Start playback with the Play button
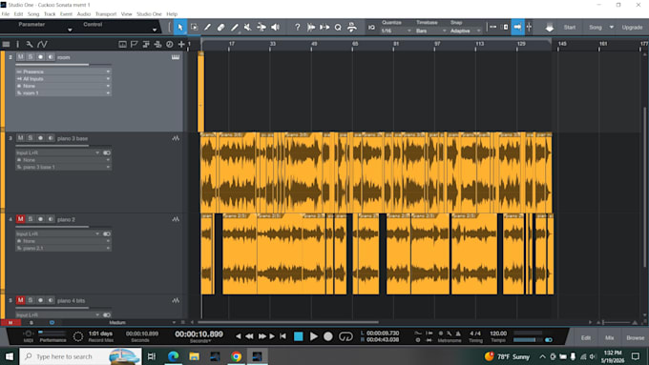 314,336
